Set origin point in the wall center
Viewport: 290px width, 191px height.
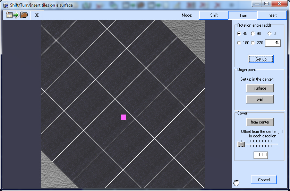point(260,99)
